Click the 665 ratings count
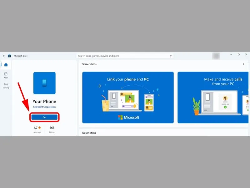250x188 pixels. 52,129
